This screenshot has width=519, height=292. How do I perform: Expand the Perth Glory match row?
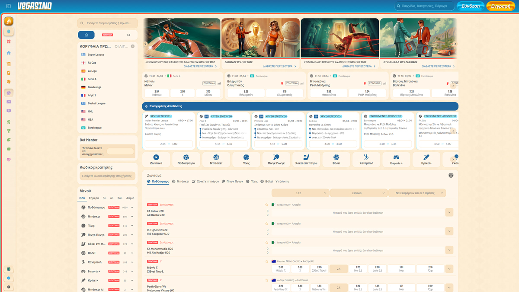point(449,287)
